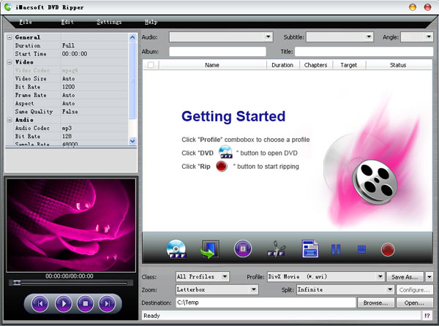
Task: Click the Status column header
Action: (398, 65)
